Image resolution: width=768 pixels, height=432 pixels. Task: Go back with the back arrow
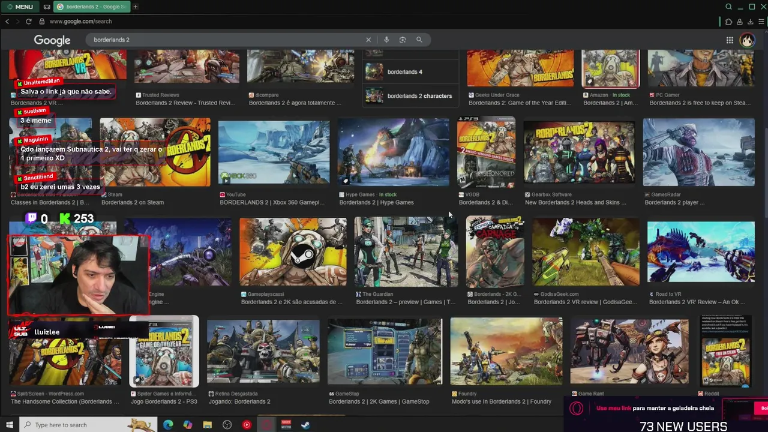(x=7, y=22)
